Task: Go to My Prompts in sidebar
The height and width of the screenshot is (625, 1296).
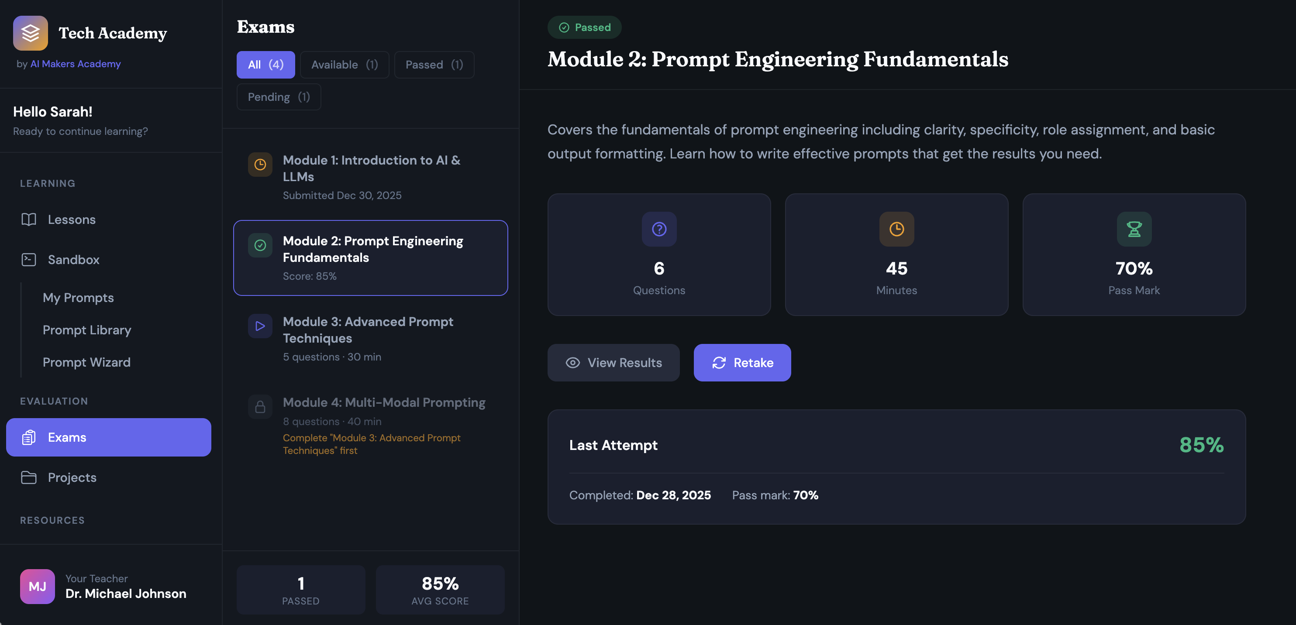Action: 79,298
